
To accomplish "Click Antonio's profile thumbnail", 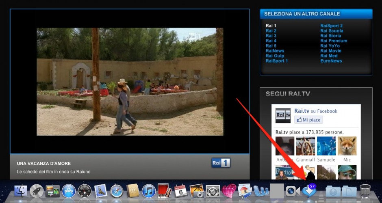I will pos(285,146).
